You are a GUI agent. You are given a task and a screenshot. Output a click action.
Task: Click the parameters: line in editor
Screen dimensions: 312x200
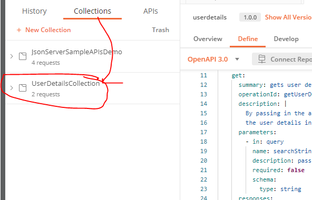point(257,132)
